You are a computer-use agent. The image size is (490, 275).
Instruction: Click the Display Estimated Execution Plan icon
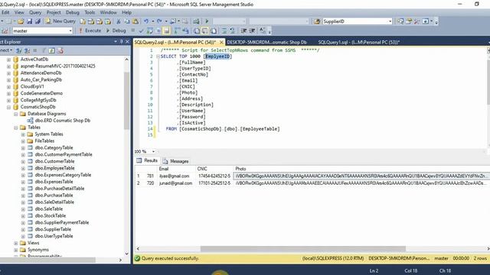pos(150,31)
